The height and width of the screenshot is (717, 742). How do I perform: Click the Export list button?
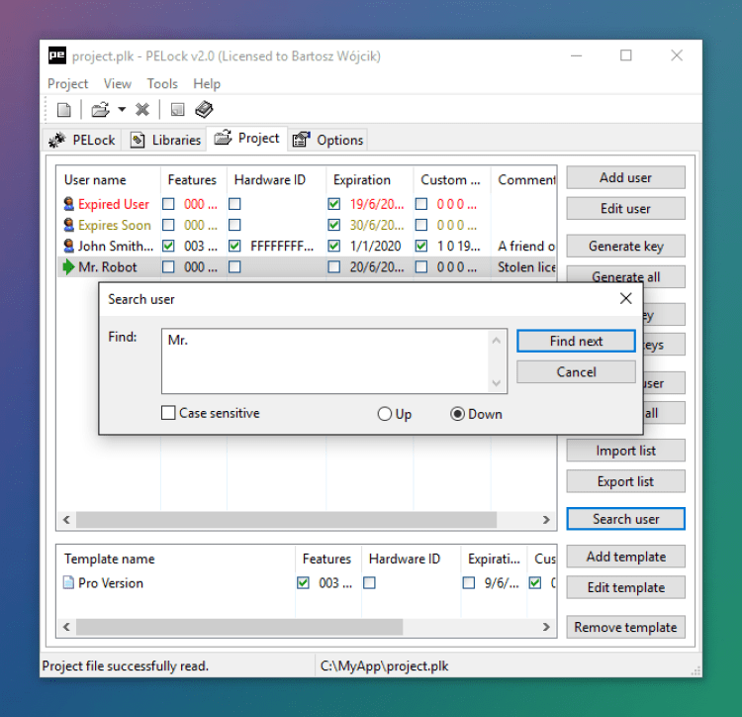click(x=625, y=481)
